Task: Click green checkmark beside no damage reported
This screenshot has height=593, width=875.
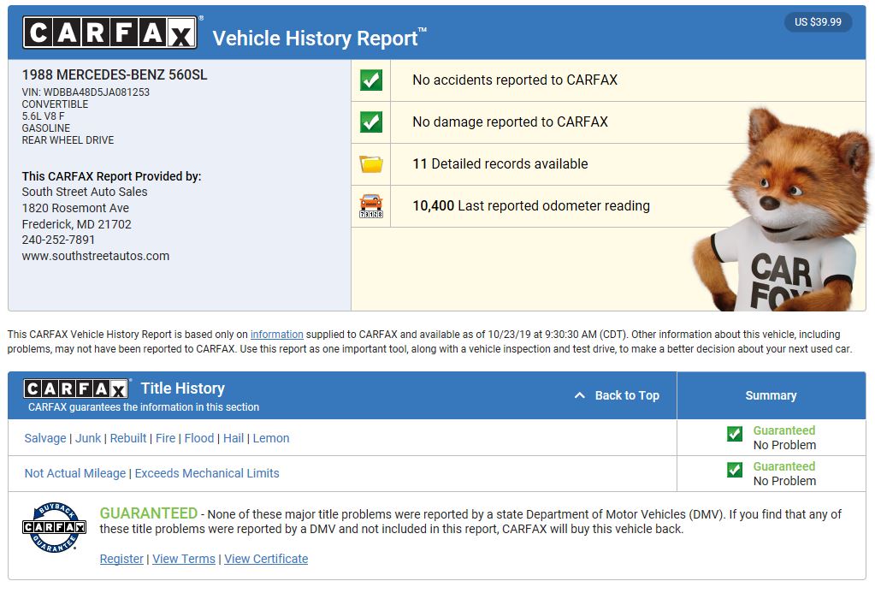Action: (x=371, y=122)
